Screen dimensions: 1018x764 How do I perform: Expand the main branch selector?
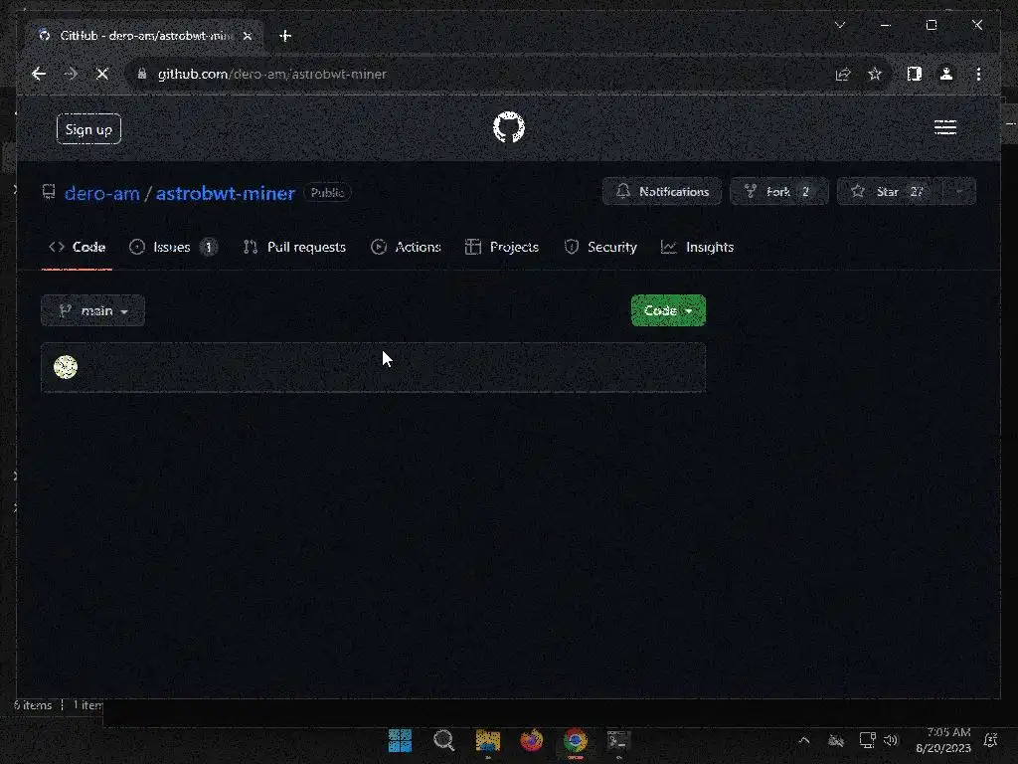click(92, 310)
